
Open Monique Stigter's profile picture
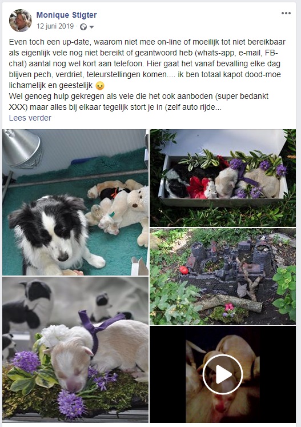pos(21,21)
